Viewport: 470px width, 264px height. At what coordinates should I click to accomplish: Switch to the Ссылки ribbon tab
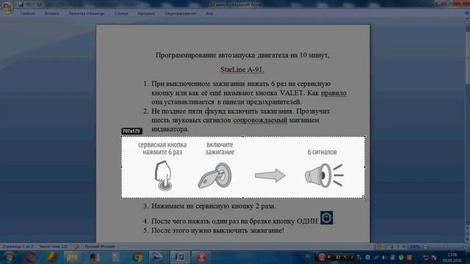[x=120, y=13]
